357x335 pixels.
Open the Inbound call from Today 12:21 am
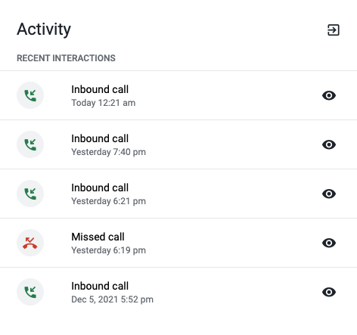tap(100, 89)
